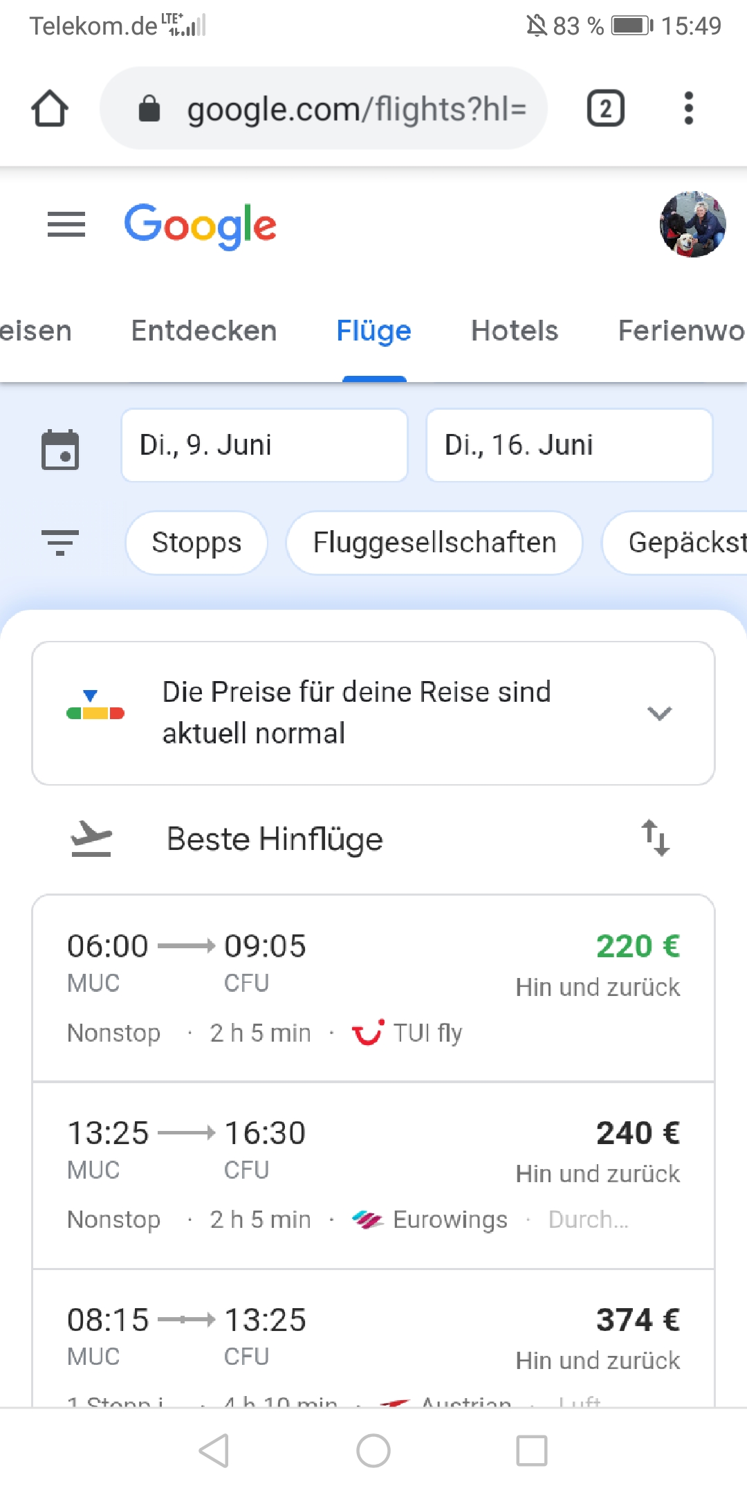Expand the price insights chevron

tap(659, 713)
